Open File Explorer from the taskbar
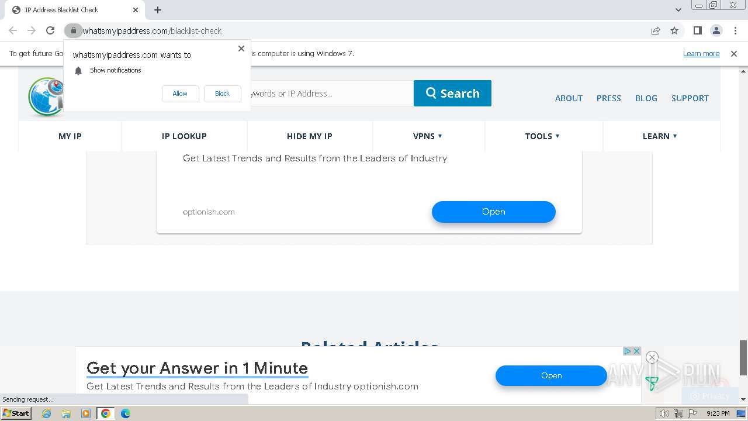 [x=66, y=413]
